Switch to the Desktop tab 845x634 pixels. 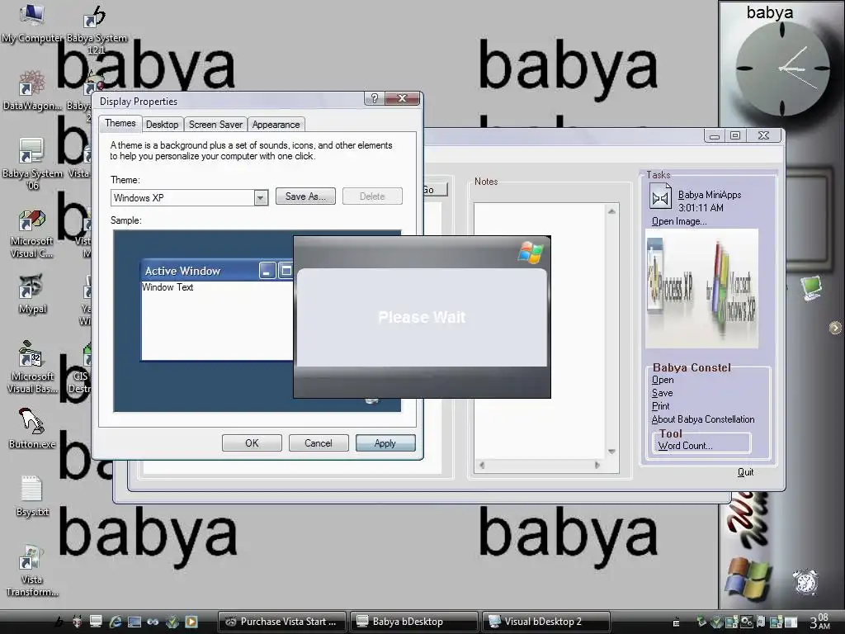click(x=163, y=125)
